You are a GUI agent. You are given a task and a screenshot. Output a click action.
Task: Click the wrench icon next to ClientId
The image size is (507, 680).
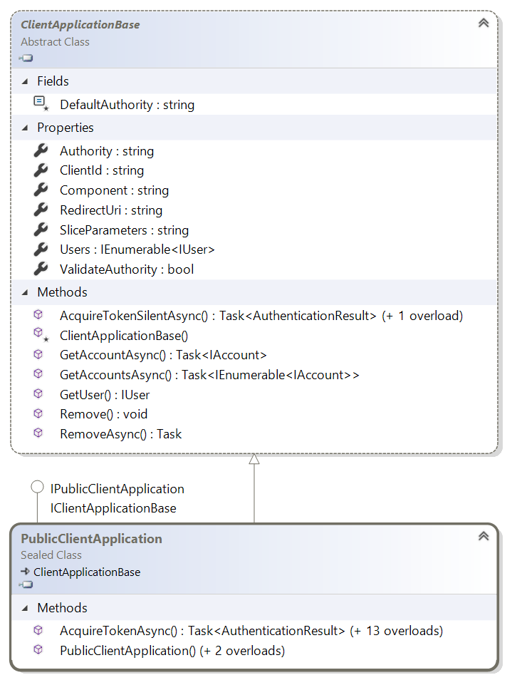pyautogui.click(x=41, y=170)
